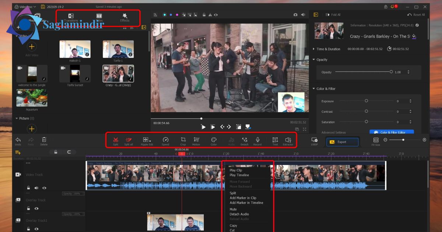Viewport: 442px width, 232px height.
Task: Collapse the Color & Filter section
Action: tap(313, 89)
